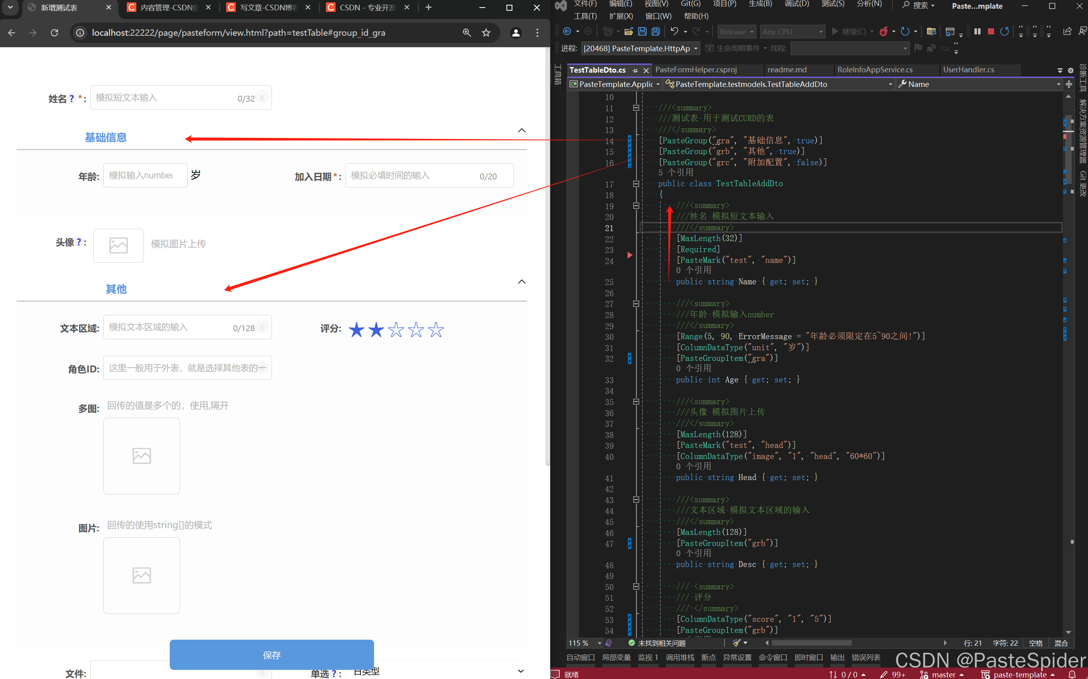Click Find in Files folder-search icon
Viewport: 1088px width, 679px height.
coord(931,31)
